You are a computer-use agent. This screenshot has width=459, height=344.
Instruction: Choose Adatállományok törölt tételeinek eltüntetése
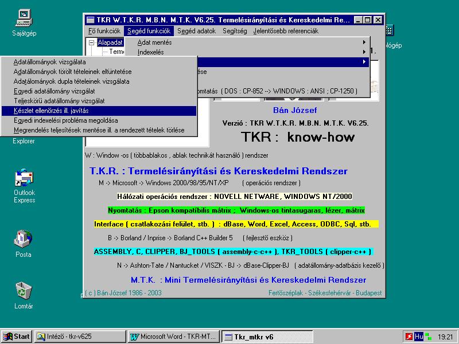pos(99,72)
